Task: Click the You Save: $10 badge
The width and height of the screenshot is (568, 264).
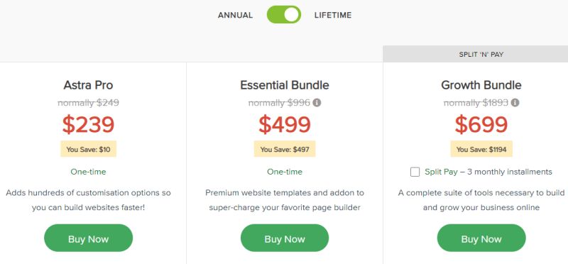Action: click(x=88, y=149)
